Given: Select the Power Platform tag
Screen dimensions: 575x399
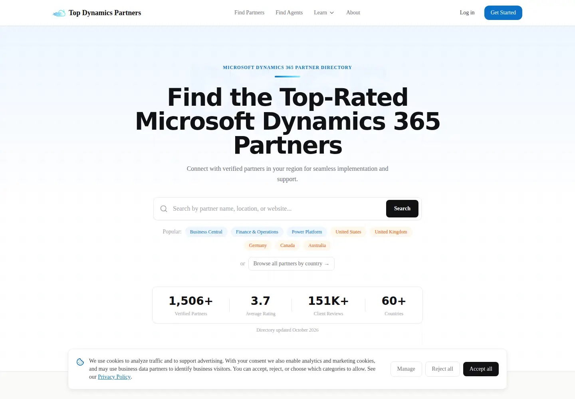Looking at the screenshot, I should tap(307, 232).
